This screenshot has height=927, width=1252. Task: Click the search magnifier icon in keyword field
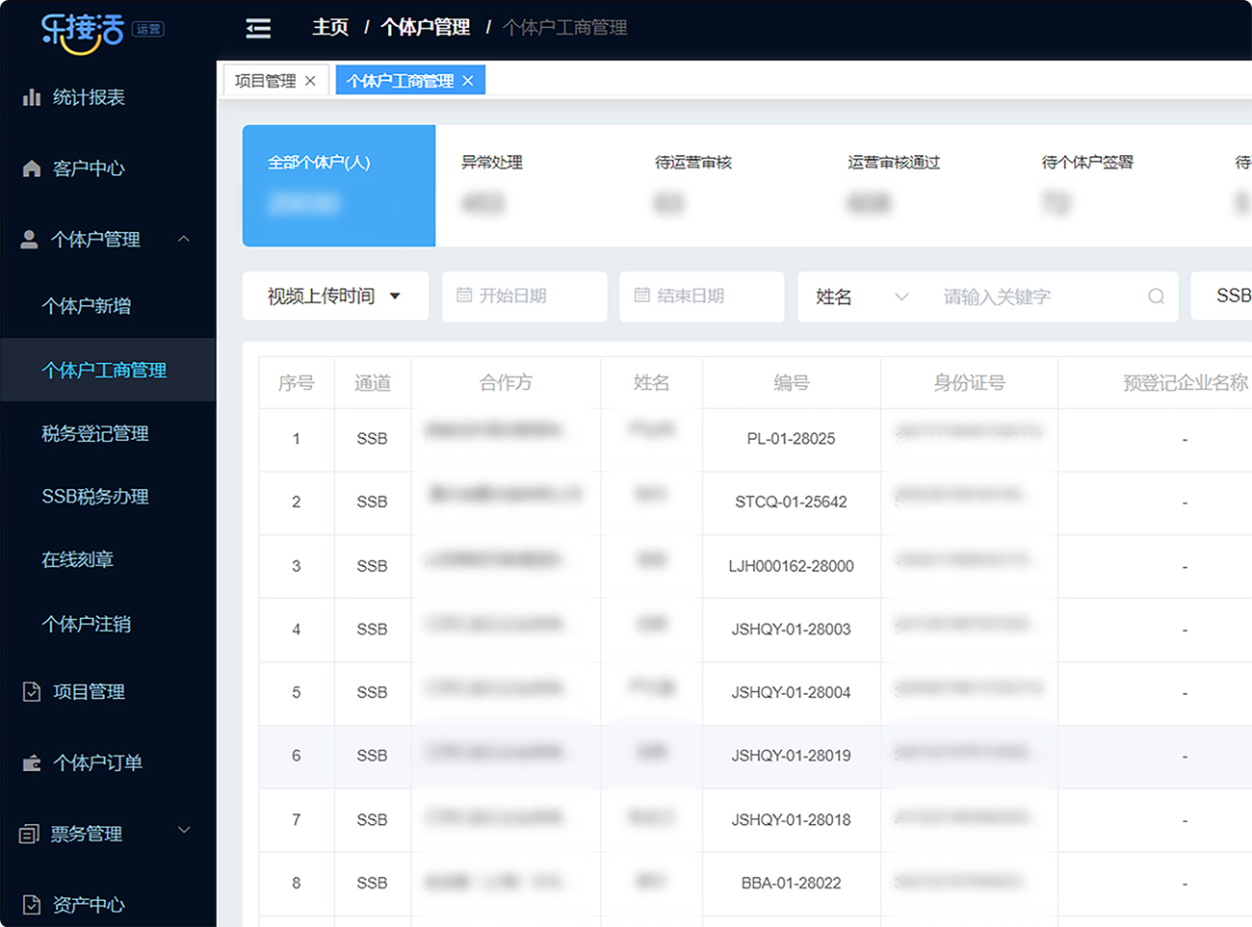(x=1156, y=296)
